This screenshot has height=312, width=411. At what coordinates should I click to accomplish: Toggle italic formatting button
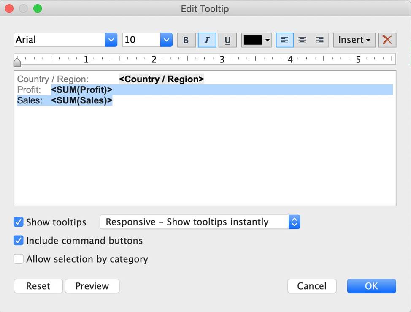tap(207, 40)
